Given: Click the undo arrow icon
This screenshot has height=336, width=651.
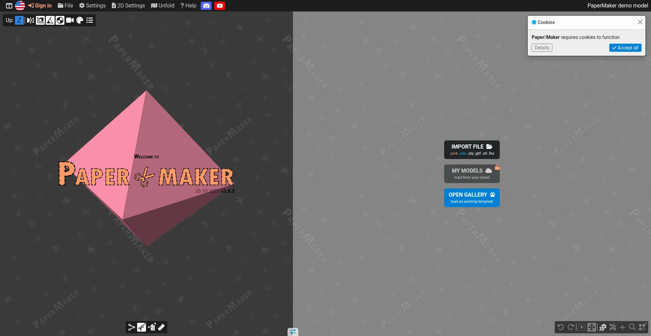Looking at the screenshot, I should (x=561, y=327).
